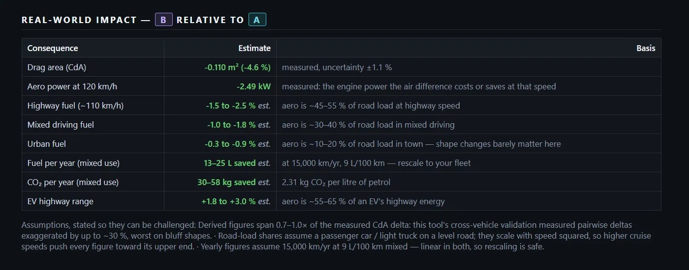Select the Fuel per year (mixed use) label
Image resolution: width=689 pixels, height=270 pixels.
[73, 163]
